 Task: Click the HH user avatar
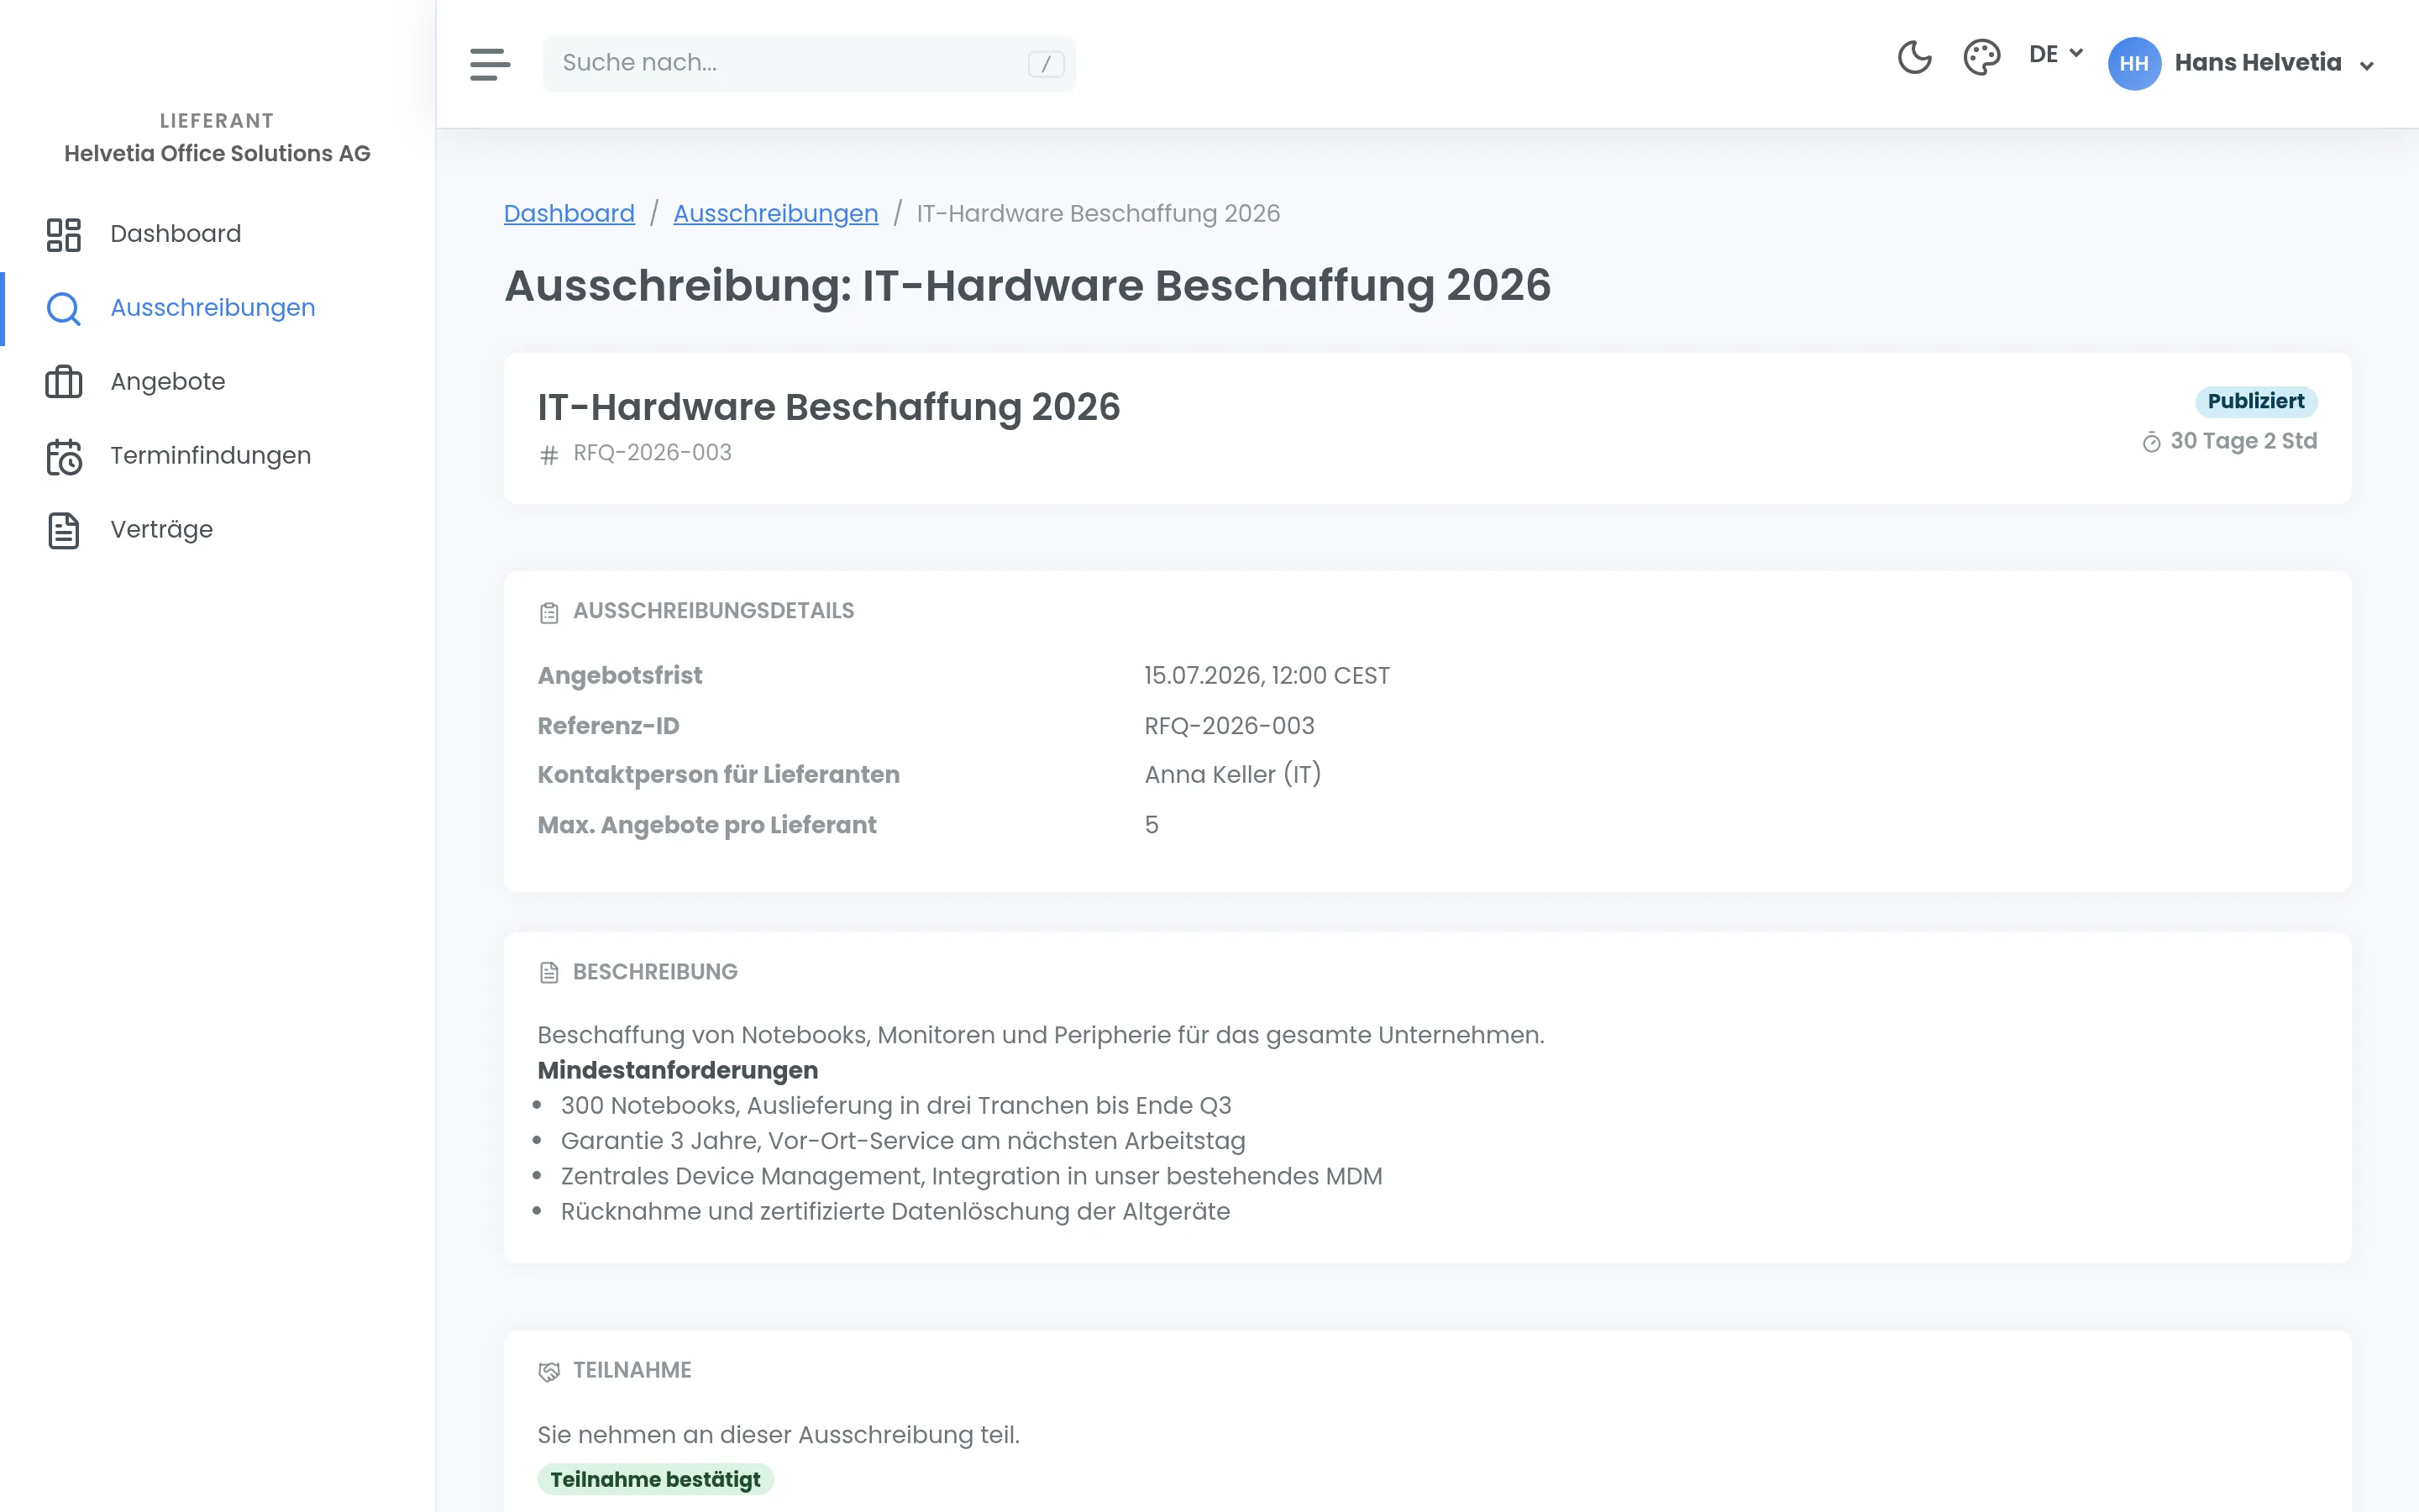(x=2134, y=63)
